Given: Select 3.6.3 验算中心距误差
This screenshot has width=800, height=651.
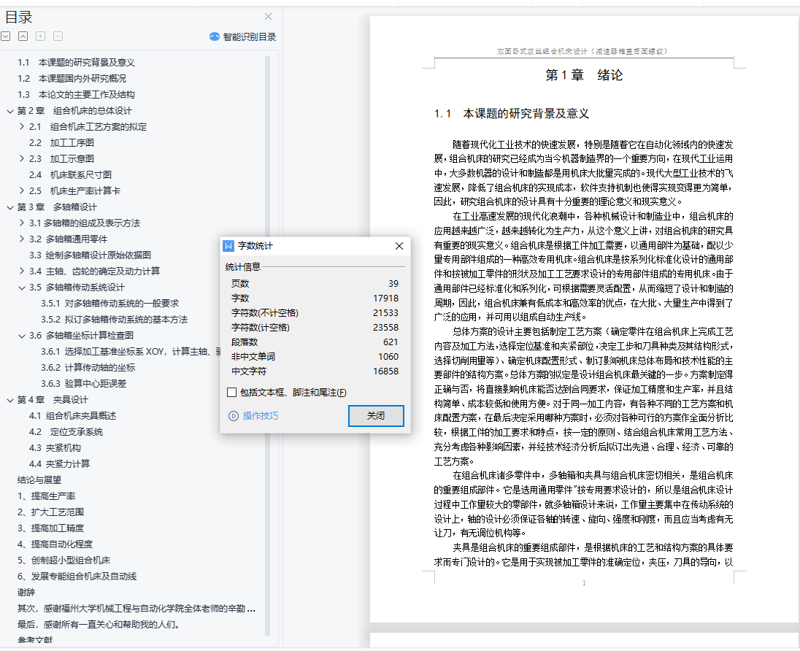Looking at the screenshot, I should tap(84, 384).
